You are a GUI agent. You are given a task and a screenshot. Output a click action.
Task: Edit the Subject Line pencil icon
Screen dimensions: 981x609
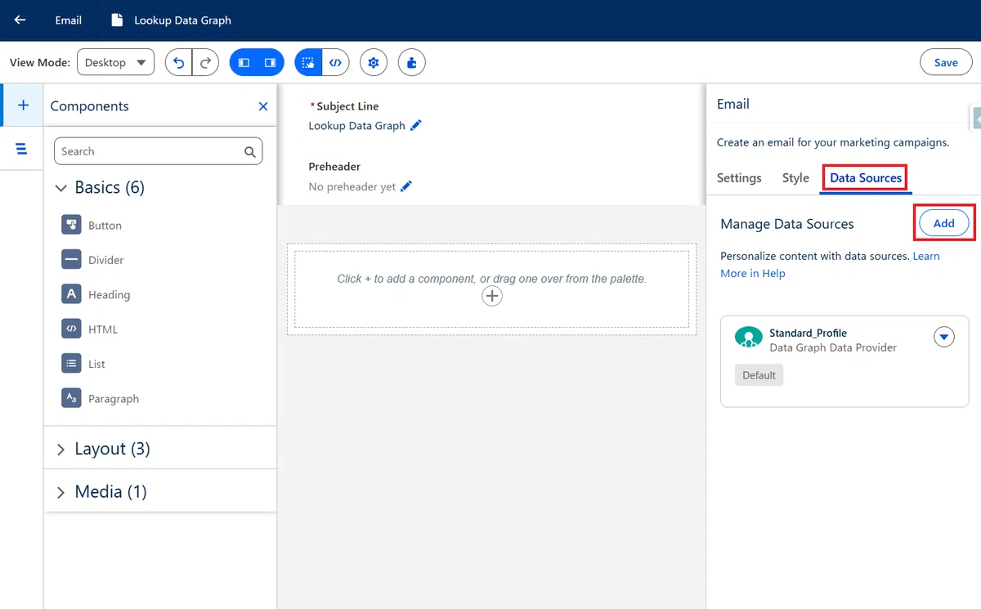coord(416,125)
